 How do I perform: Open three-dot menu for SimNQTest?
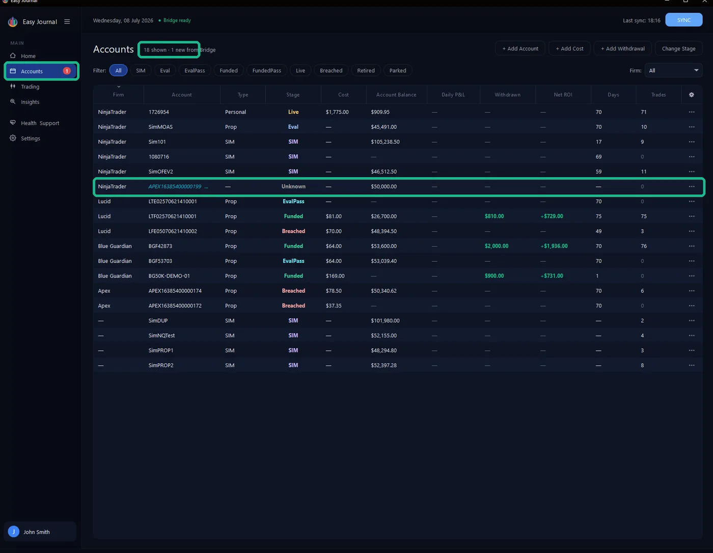tap(691, 336)
